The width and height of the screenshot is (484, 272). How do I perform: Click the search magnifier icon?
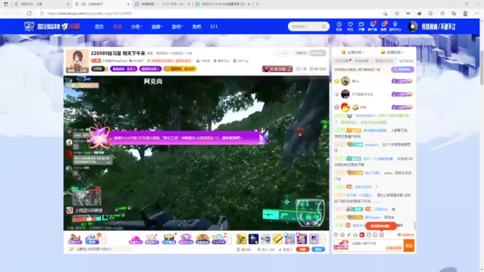click(324, 27)
